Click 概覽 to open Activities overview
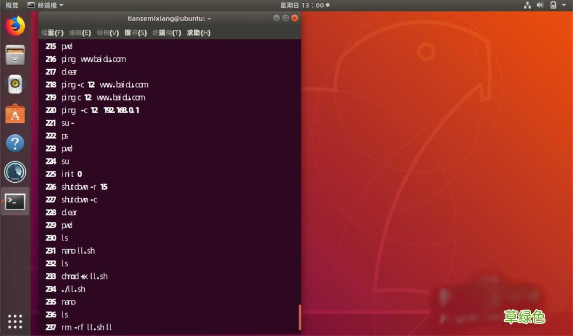 (11, 5)
